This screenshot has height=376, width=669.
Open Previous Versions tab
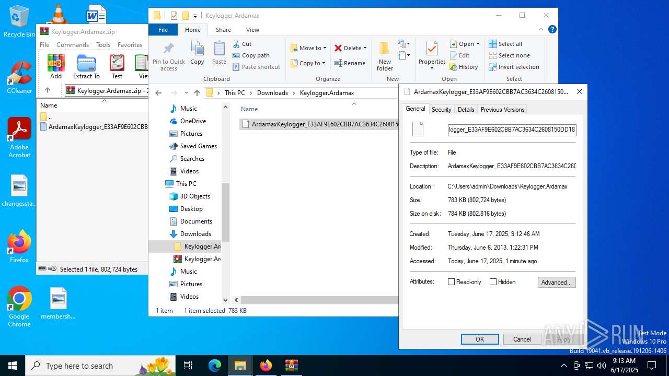(502, 110)
